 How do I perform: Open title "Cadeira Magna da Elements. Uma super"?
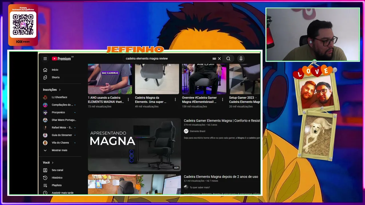click(151, 100)
